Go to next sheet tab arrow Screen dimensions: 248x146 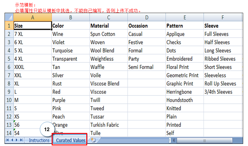pos(16,140)
